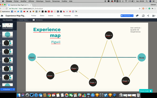Select the Récap circle on canvas
This screenshot has height=98, width=157.
pyautogui.click(x=142, y=57)
